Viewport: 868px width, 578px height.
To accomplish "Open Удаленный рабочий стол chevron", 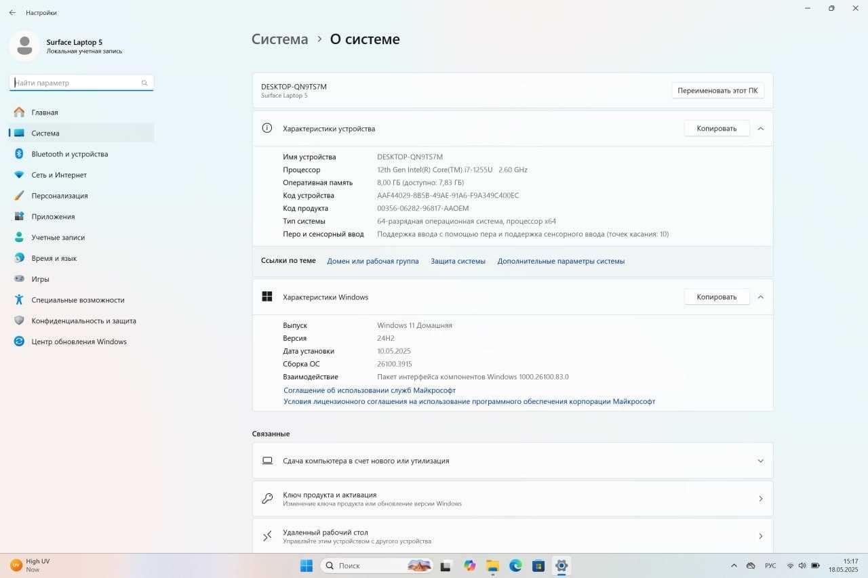I will [760, 536].
